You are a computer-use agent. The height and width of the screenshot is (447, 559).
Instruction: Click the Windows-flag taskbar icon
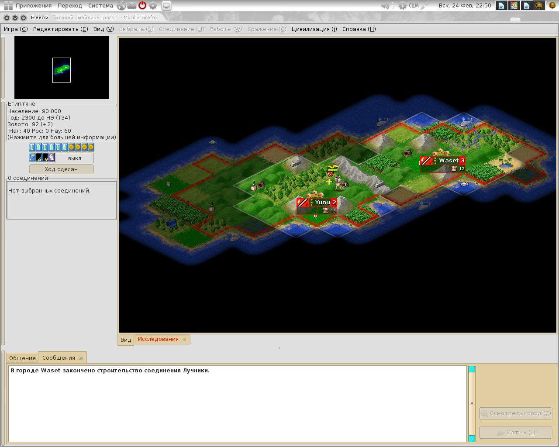point(514,6)
